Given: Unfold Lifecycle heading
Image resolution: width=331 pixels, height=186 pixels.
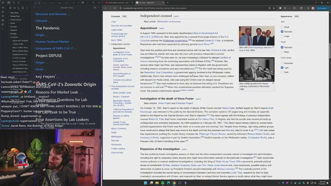Looking at the screenshot, I should point(34,21).
